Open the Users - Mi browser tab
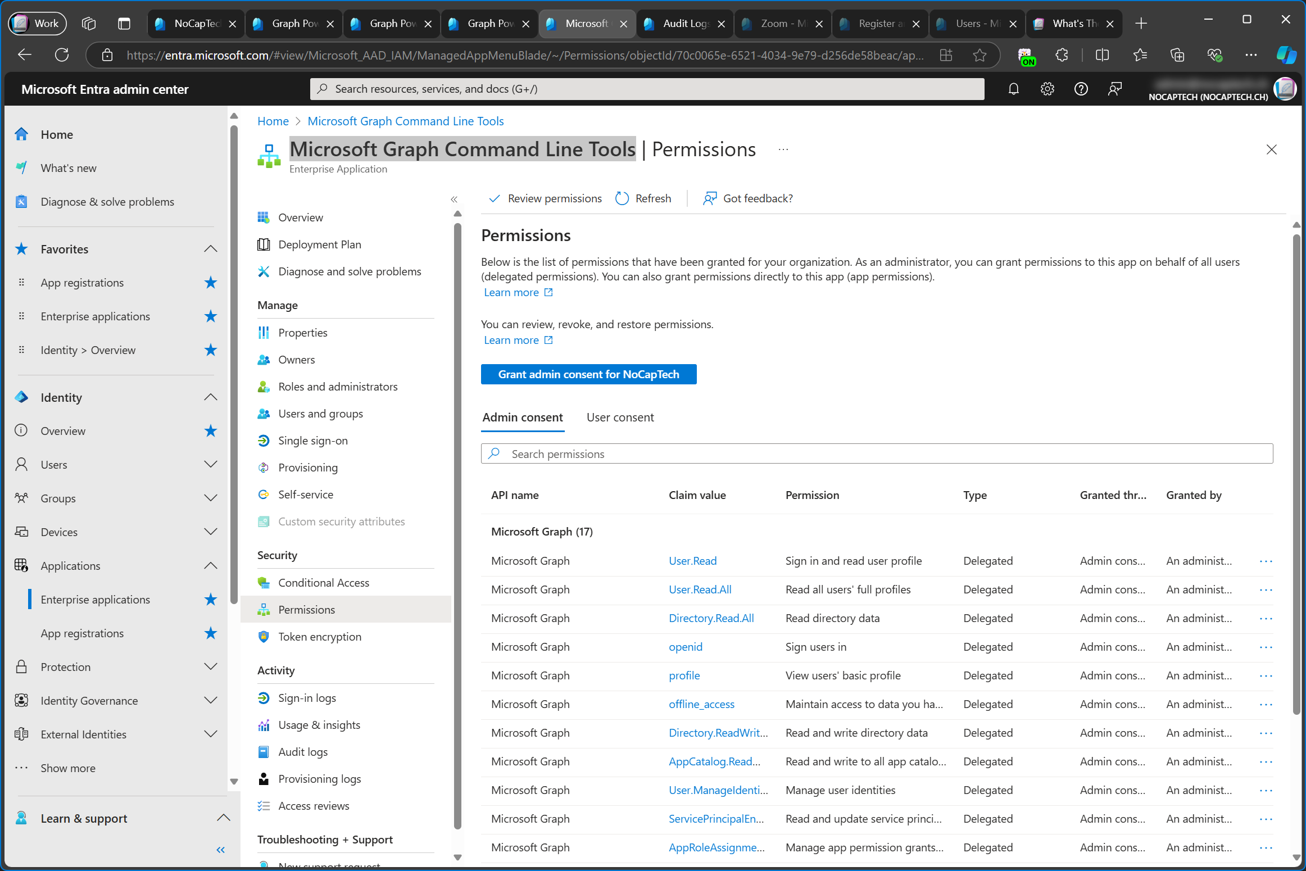Screen dimensions: 1306x871 point(977,24)
